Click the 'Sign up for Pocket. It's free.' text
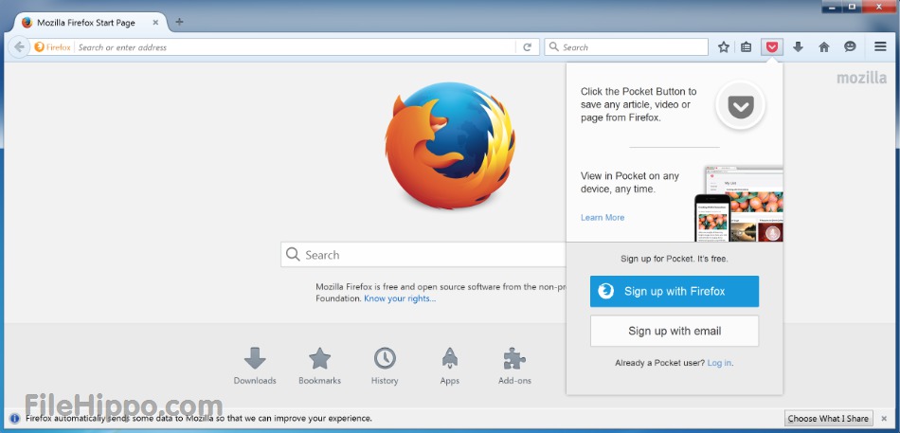900x433 pixels. click(x=675, y=259)
